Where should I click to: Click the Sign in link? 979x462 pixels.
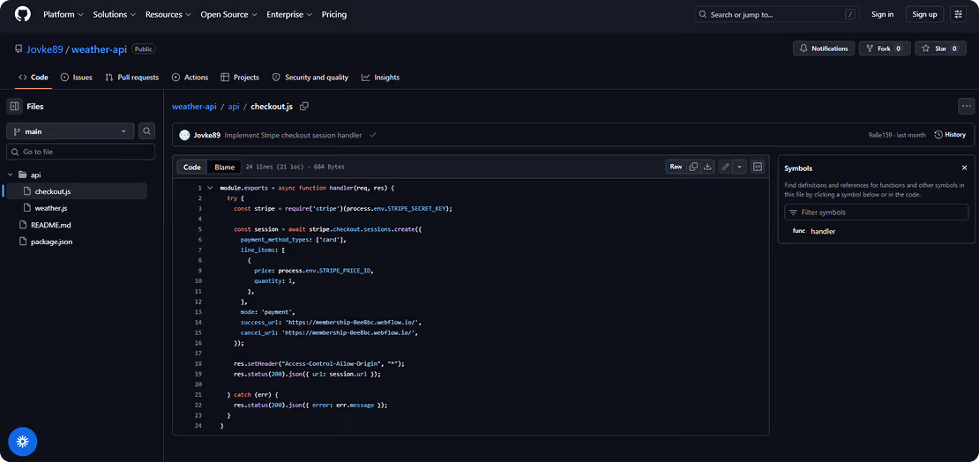882,14
